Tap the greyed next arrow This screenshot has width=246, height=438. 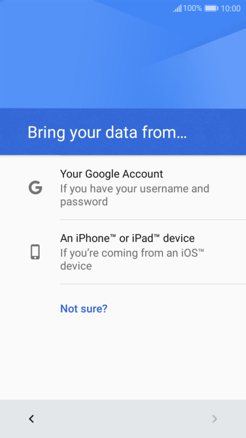(x=214, y=418)
